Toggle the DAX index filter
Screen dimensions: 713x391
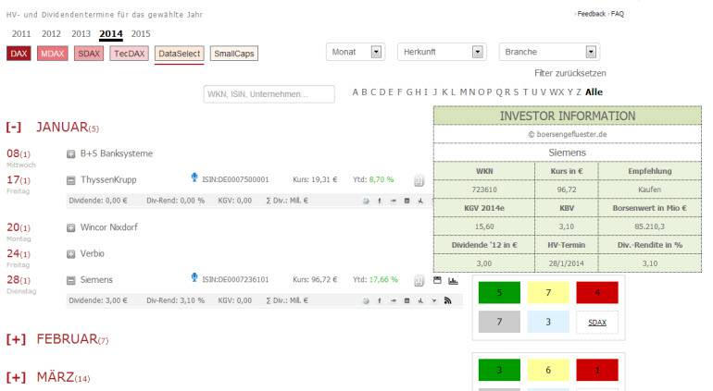click(x=19, y=54)
